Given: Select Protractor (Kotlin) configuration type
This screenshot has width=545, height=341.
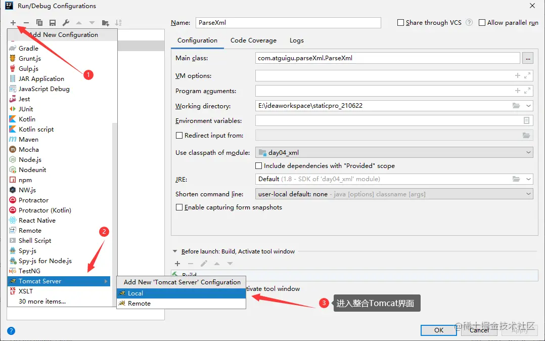Looking at the screenshot, I should pos(59,210).
